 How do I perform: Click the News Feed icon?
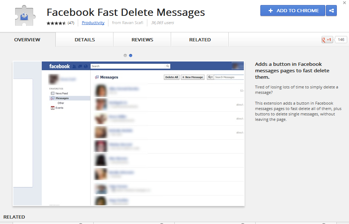tap(53, 93)
